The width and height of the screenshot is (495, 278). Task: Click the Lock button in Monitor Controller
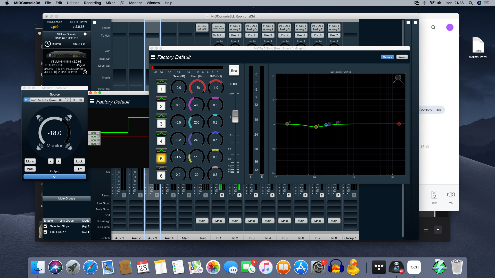point(79,161)
